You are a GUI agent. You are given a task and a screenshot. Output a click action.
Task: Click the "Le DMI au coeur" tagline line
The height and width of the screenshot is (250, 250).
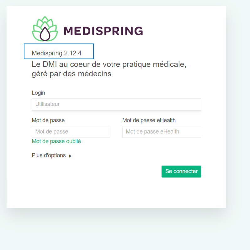pyautogui.click(x=109, y=65)
